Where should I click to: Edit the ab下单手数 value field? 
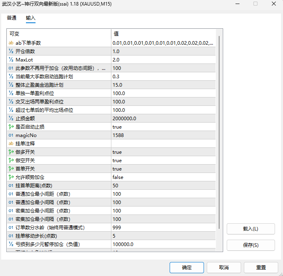tap(163, 43)
